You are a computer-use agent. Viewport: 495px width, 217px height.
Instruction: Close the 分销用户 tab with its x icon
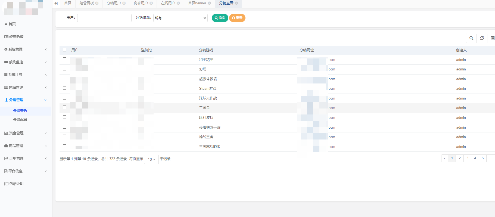(x=124, y=3)
